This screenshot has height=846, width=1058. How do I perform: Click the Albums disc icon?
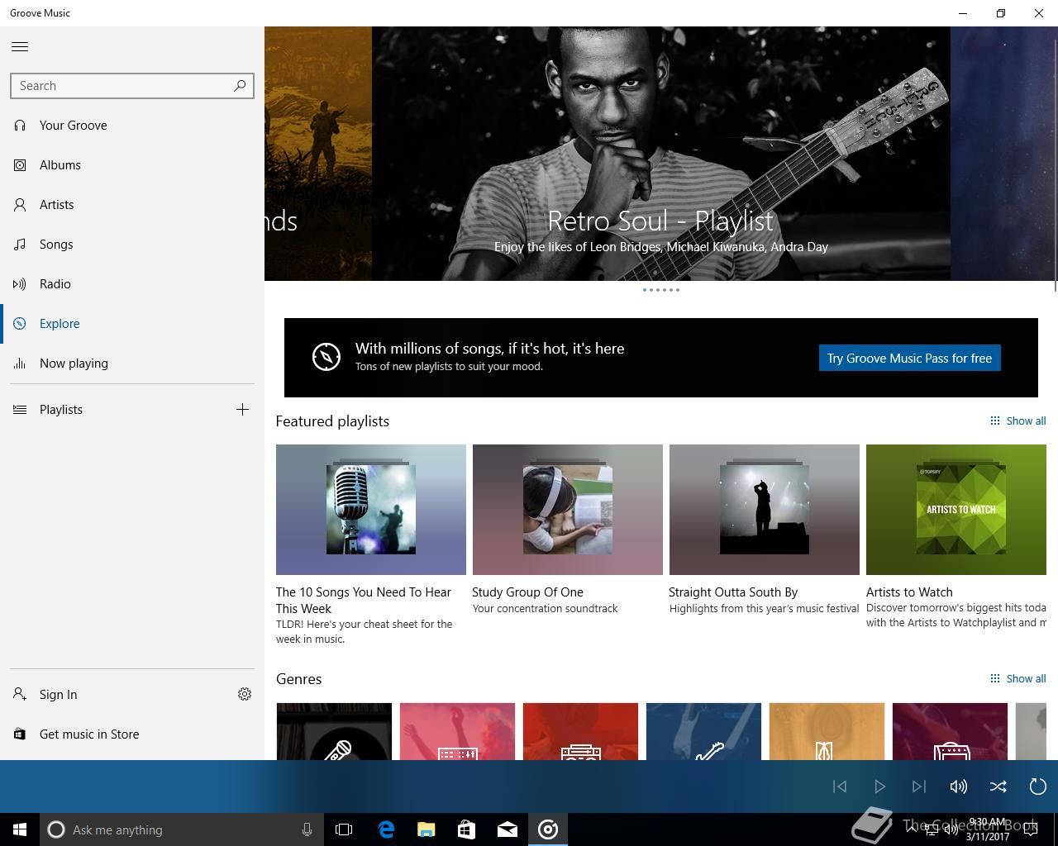tap(20, 165)
